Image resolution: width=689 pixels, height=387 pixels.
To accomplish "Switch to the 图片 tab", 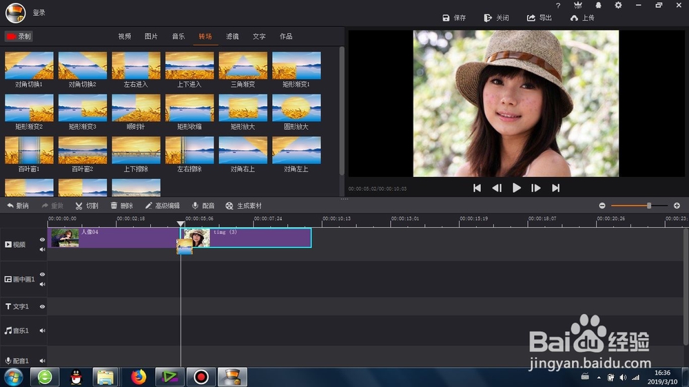I will [x=151, y=36].
